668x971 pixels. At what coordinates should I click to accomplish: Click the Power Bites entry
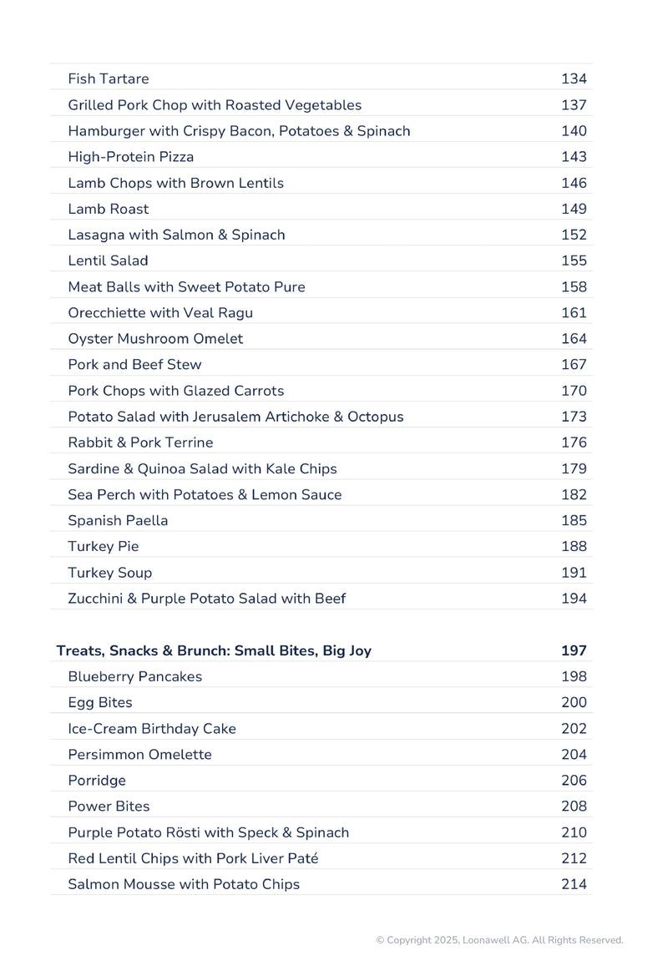click(109, 807)
